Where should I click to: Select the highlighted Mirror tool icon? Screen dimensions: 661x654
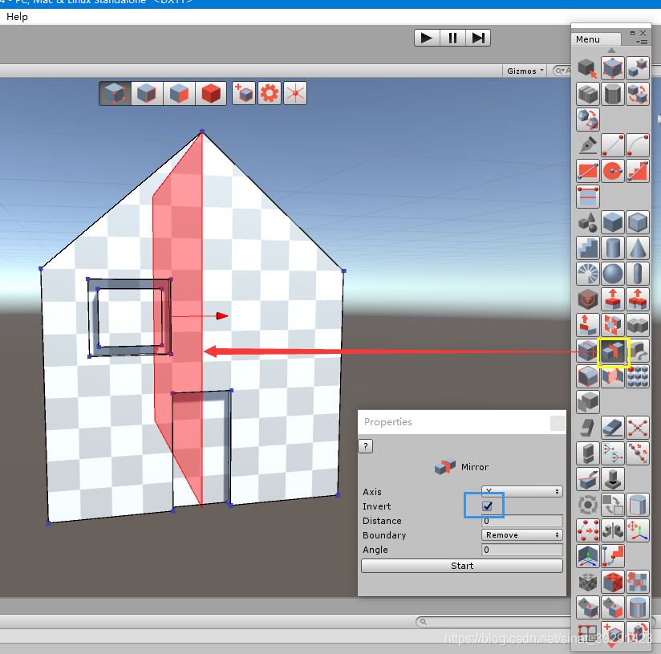pyautogui.click(x=614, y=351)
